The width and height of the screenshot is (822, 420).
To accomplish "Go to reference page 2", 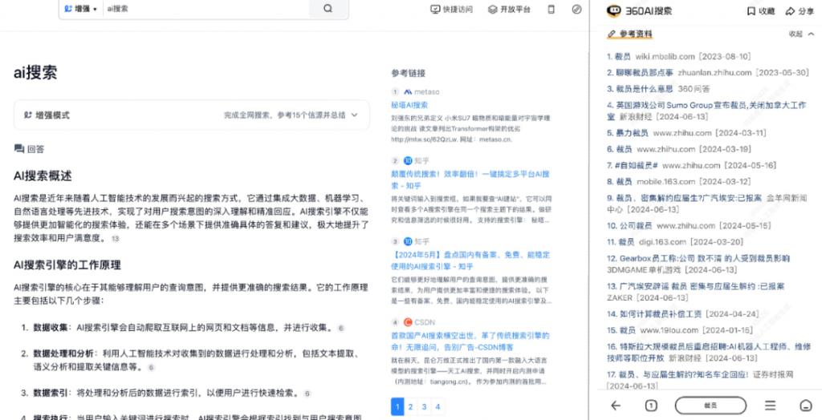I will [x=410, y=406].
